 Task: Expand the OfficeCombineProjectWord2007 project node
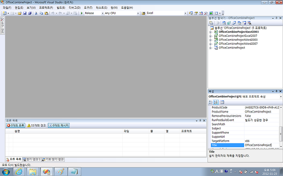coord(210,44)
